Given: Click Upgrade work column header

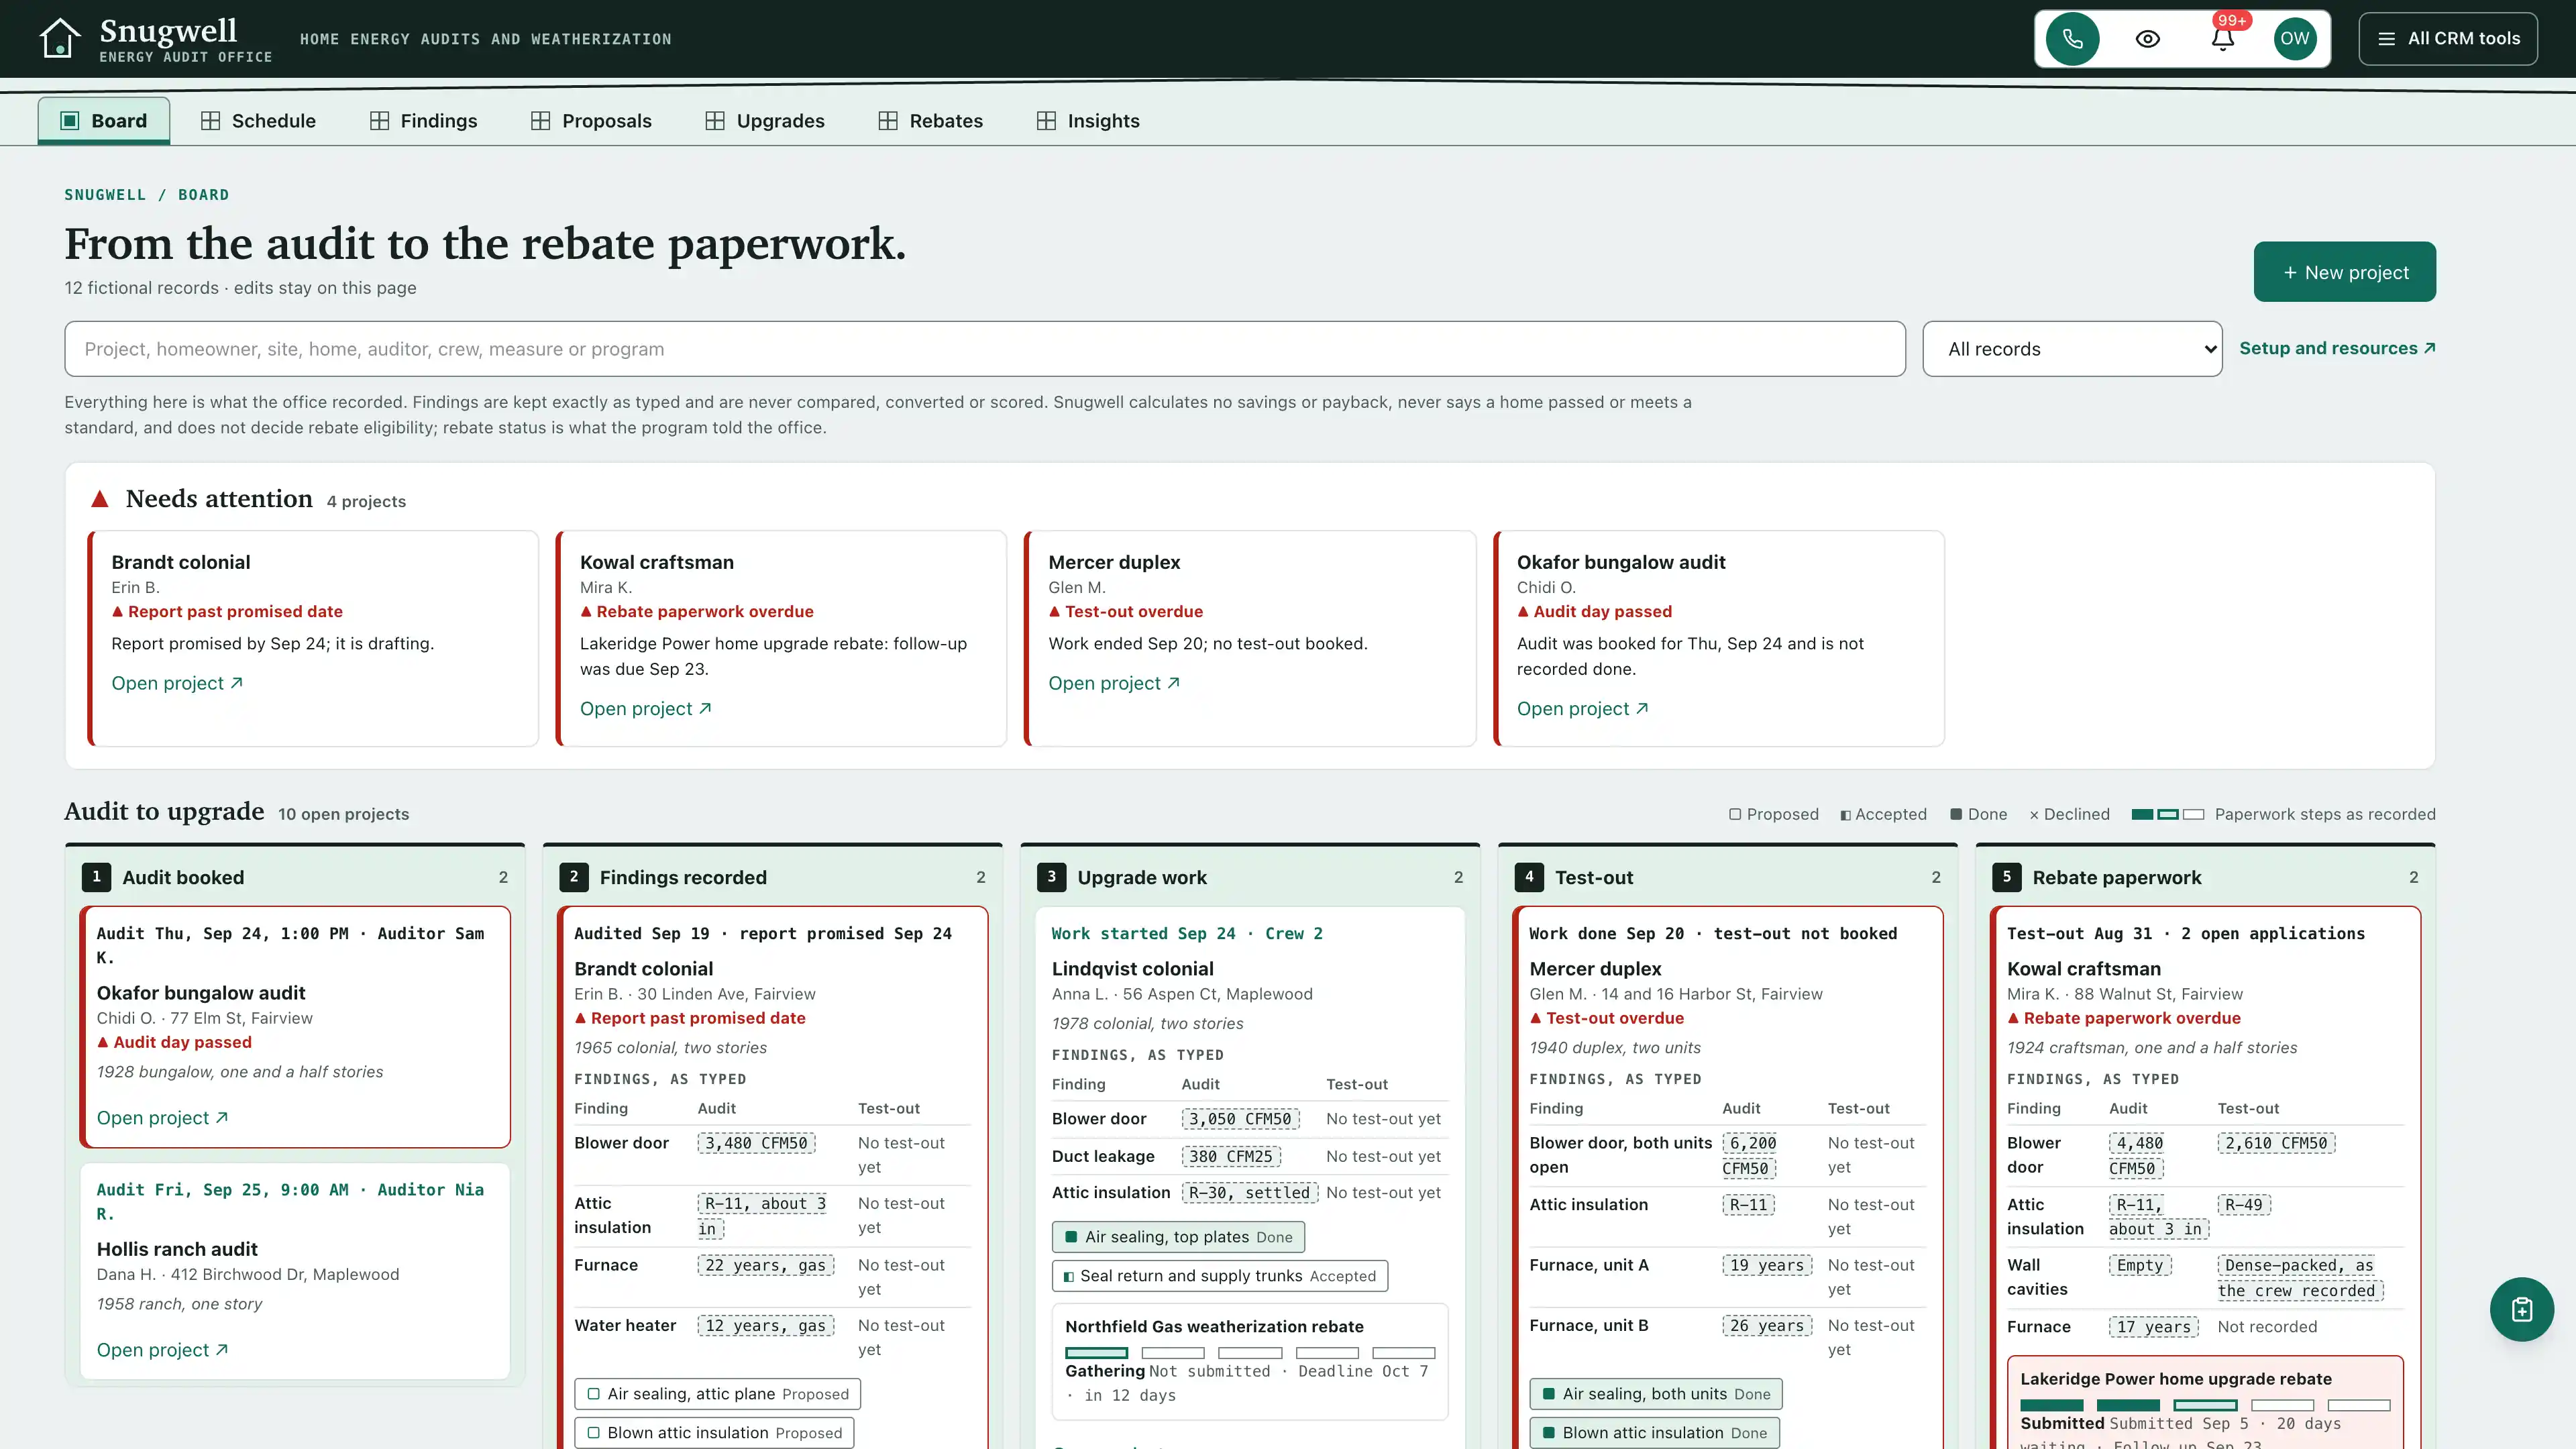Looking at the screenshot, I should coord(1250,877).
